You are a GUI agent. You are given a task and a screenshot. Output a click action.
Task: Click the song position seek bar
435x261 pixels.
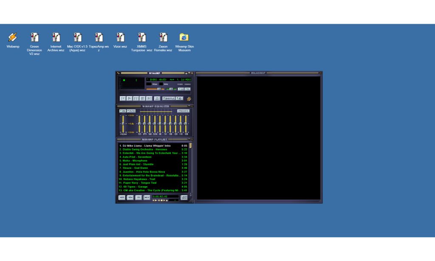[155, 93]
